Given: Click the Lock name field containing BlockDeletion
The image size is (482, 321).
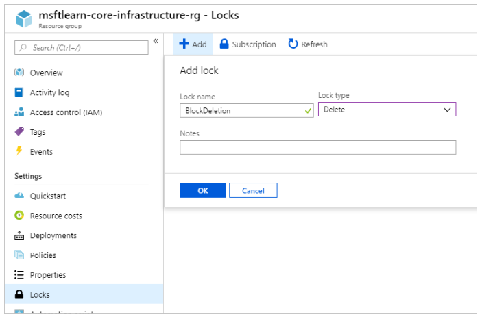Looking at the screenshot, I should [247, 110].
